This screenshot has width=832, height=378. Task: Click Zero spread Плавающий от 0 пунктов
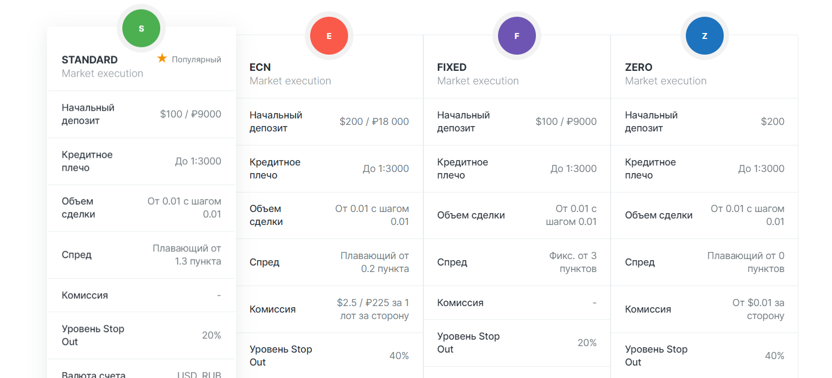[x=745, y=262]
